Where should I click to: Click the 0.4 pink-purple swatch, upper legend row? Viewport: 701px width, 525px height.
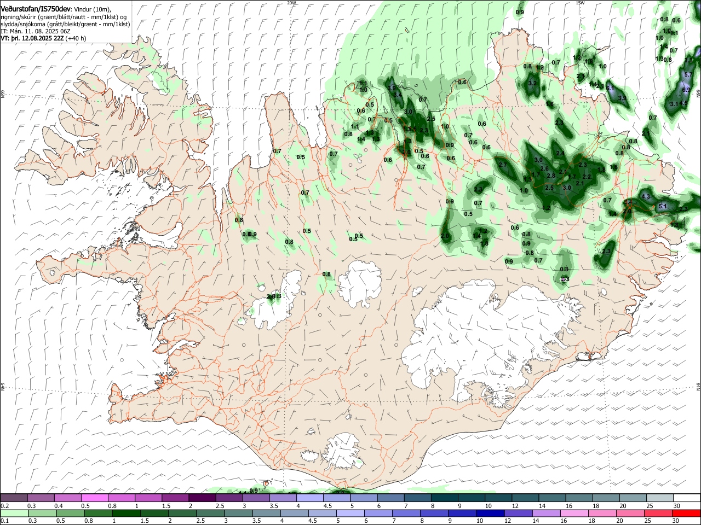[68, 498]
